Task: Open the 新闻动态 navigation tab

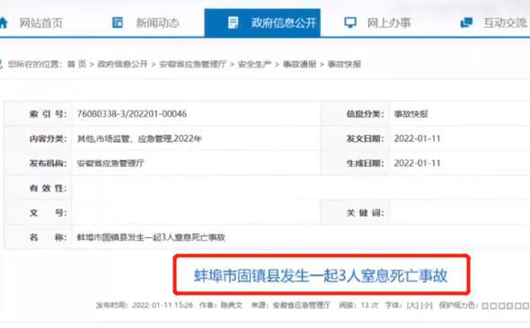Action: [157, 23]
